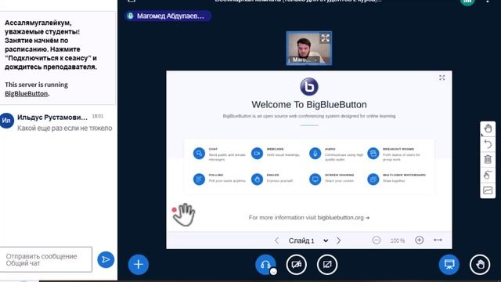Click the Chat feature icon on slide
Screen dimensions: 501x282
pyautogui.click(x=199, y=154)
